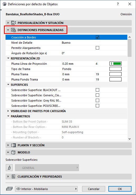136x195 pixels.
Task: Collapse the Representación 2D group
Action: (8, 58)
